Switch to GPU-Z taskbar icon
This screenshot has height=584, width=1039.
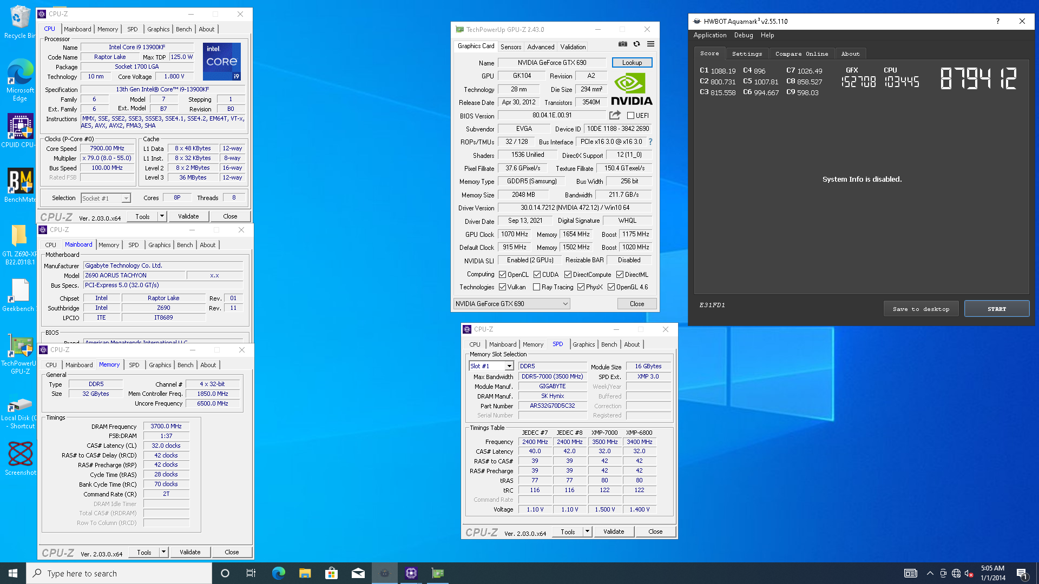click(437, 573)
